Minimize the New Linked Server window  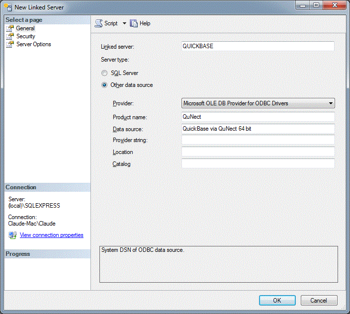tap(303, 5)
